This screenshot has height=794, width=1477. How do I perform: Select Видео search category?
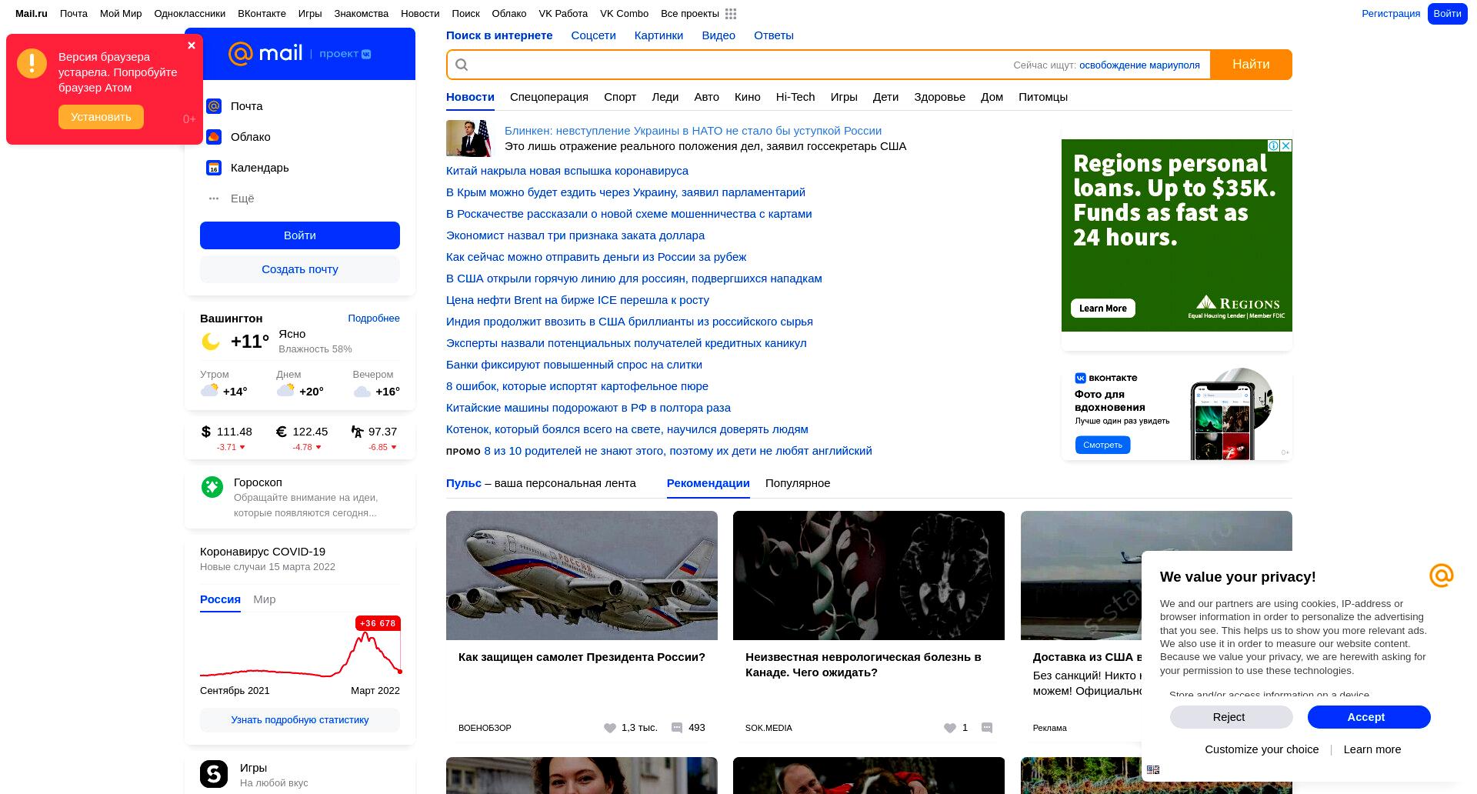(718, 35)
